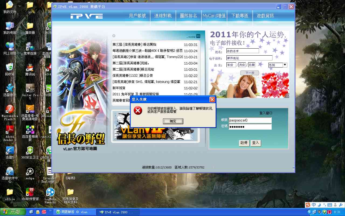The height and width of the screenshot is (216, 345).
Task: Open the 播放器 folder on the desktop
Action: click(x=30, y=28)
